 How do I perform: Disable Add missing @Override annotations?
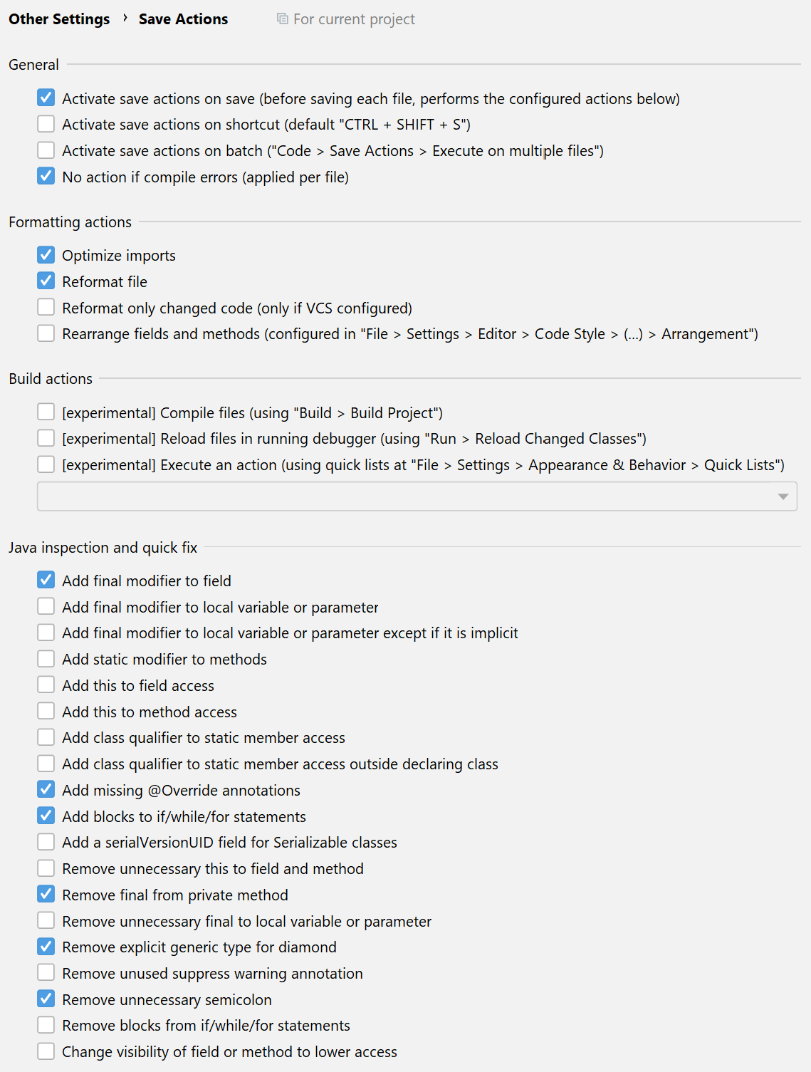point(46,790)
